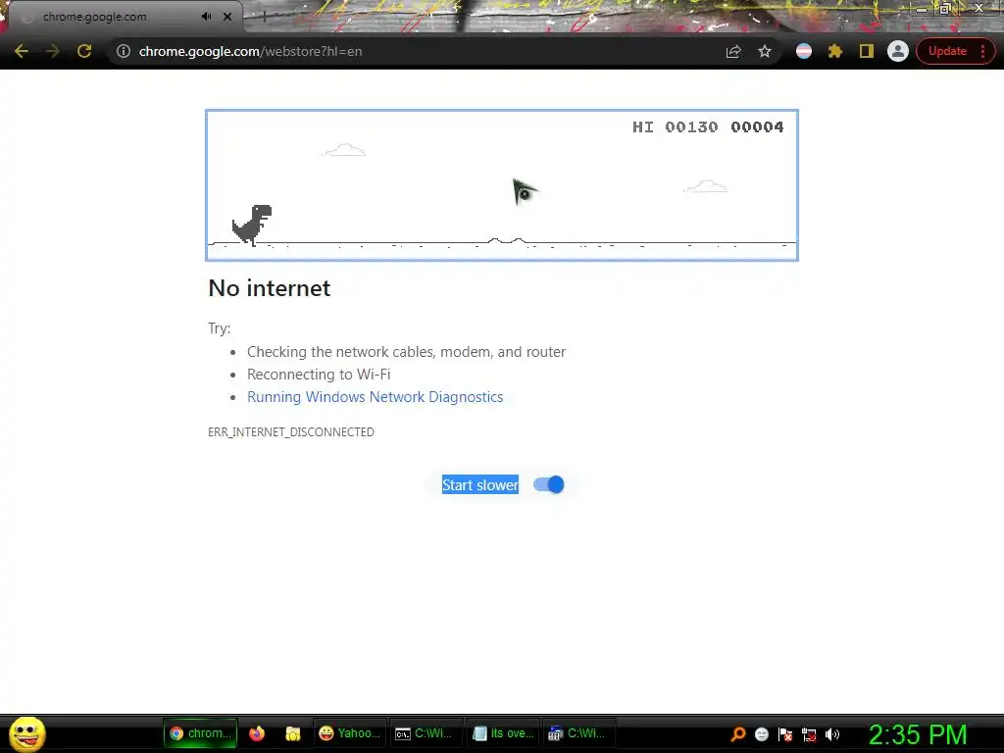
Task: Open the striped round extension icon
Action: tap(804, 51)
